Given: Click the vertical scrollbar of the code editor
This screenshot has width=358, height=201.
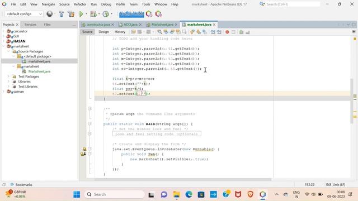Looking at the screenshot, I should [351, 100].
